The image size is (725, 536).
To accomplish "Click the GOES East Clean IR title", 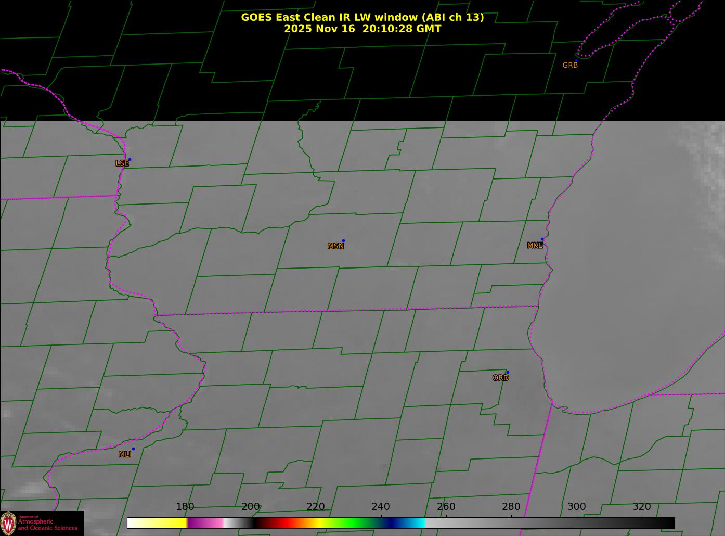I will pyautogui.click(x=362, y=17).
